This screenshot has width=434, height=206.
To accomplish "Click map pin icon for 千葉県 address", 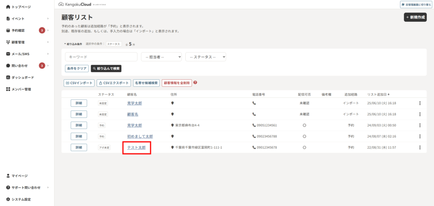I will point(172,148).
